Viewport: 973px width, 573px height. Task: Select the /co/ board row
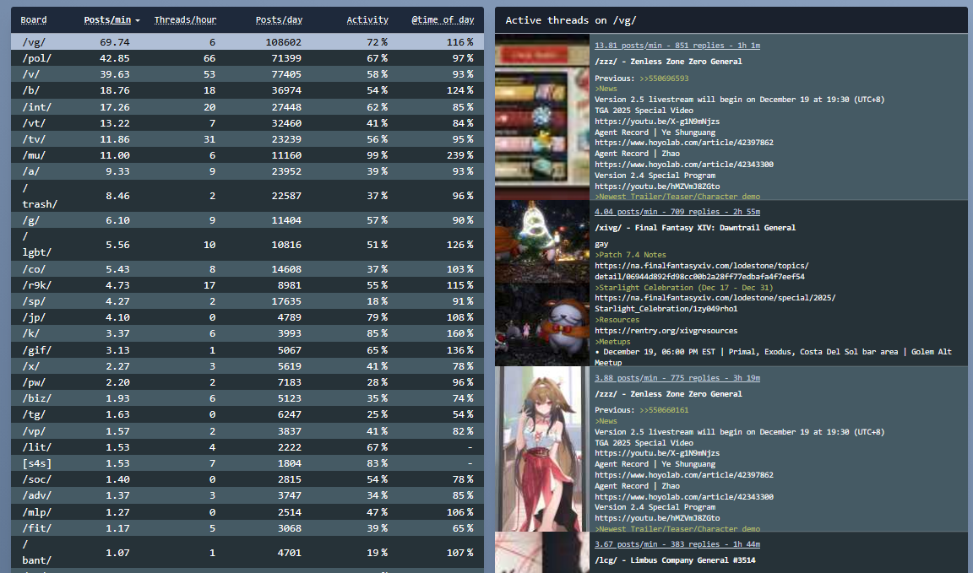[x=247, y=269]
